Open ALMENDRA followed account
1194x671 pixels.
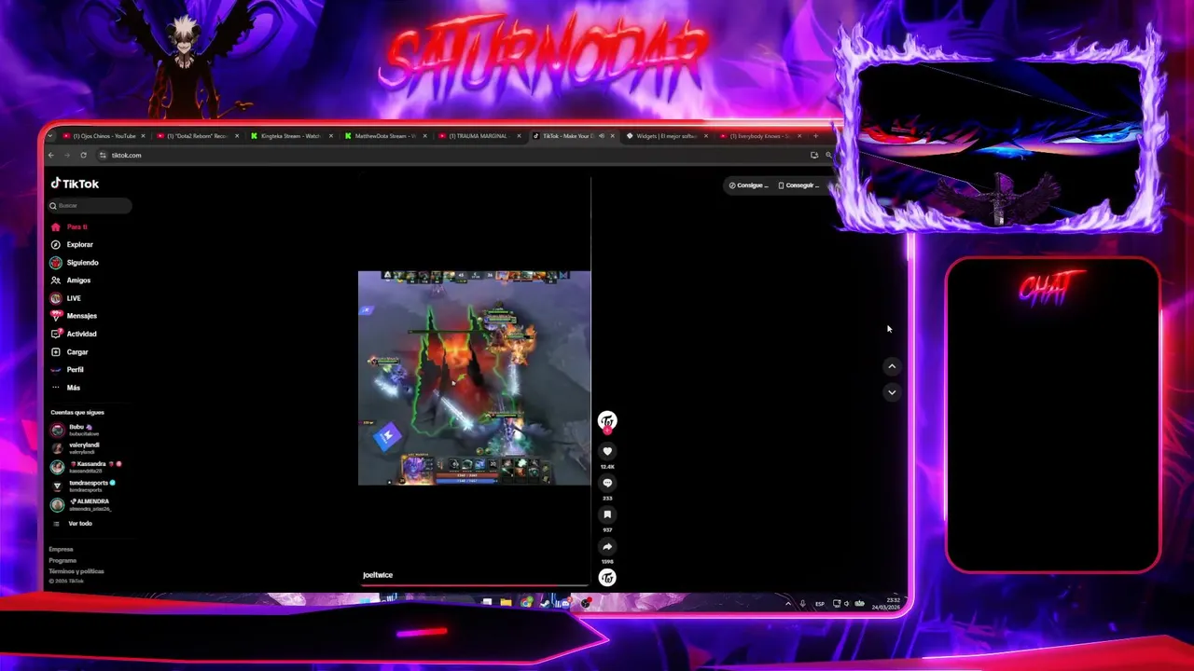point(82,504)
